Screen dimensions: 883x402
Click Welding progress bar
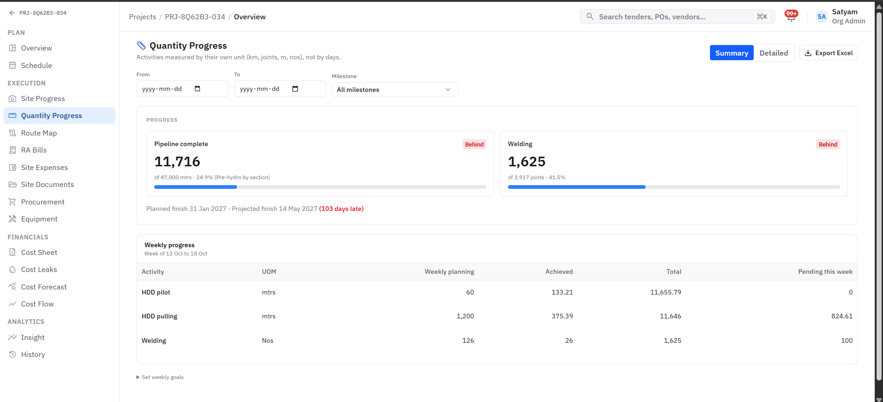(674, 187)
